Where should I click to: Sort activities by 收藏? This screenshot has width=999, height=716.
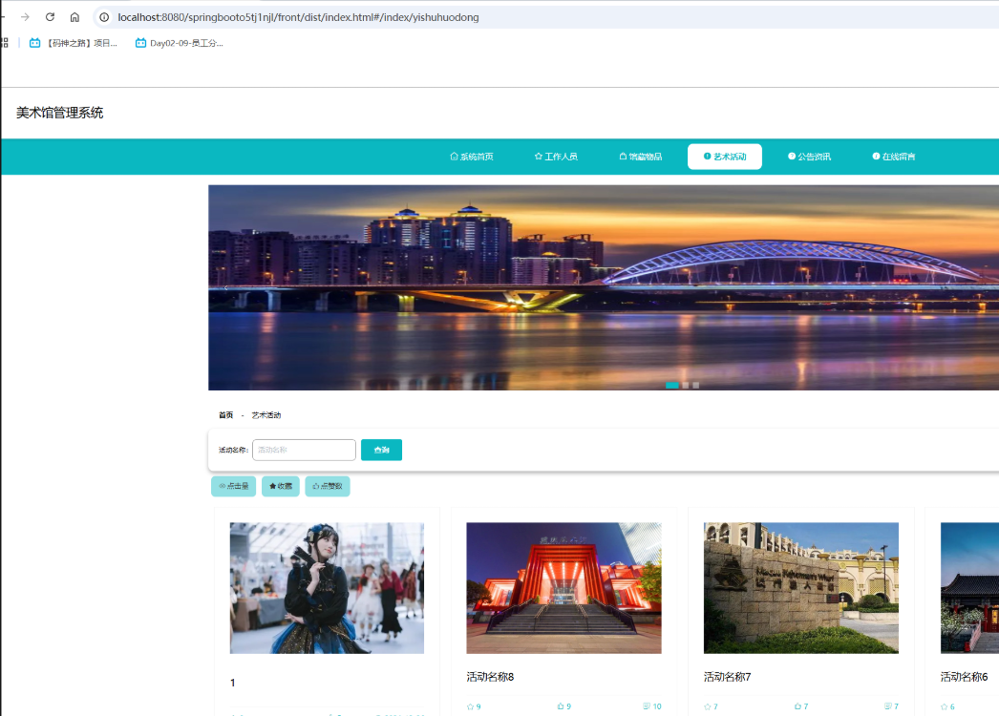(281, 487)
